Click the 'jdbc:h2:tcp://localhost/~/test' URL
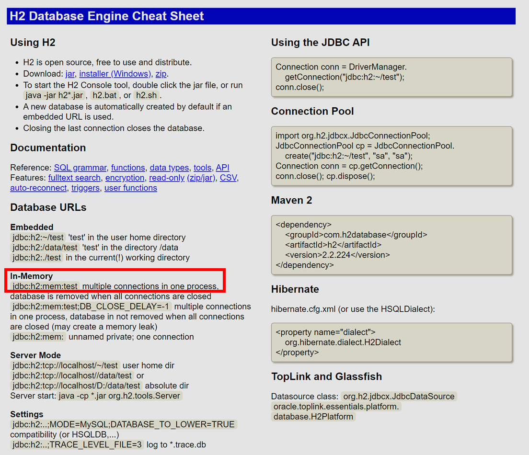The width and height of the screenshot is (529, 455). click(x=65, y=365)
